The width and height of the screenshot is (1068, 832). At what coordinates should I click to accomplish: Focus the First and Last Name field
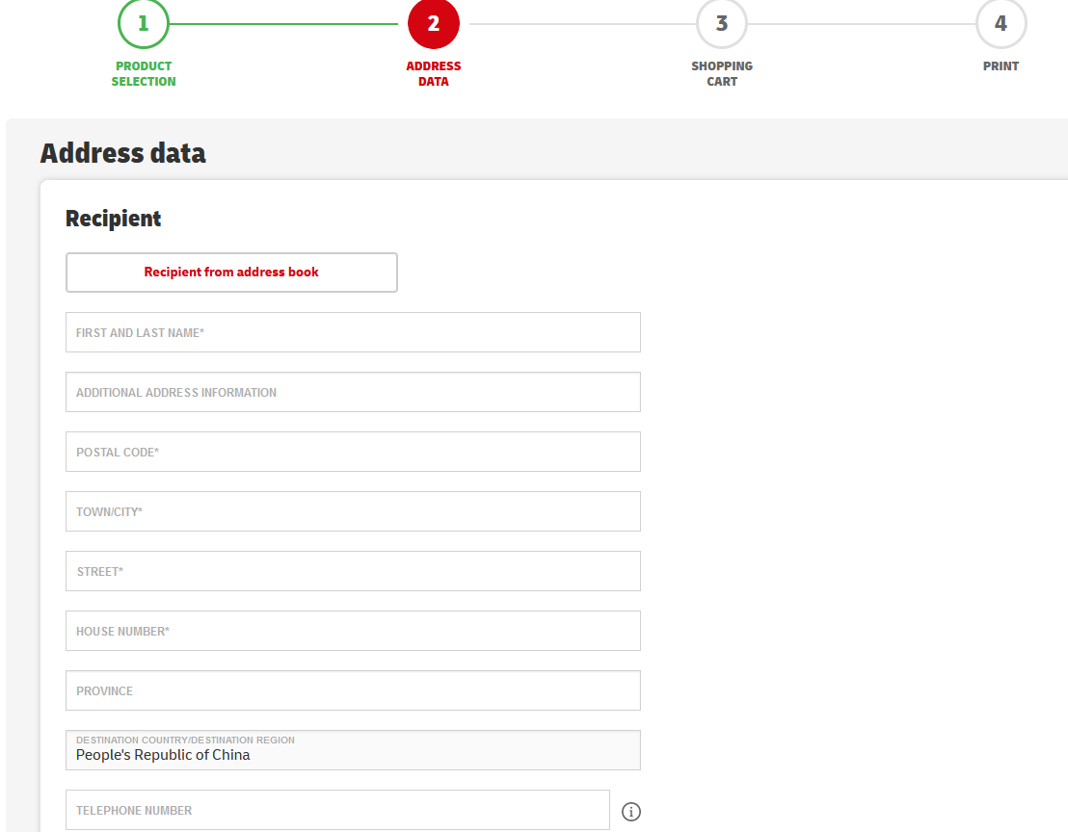coord(353,332)
